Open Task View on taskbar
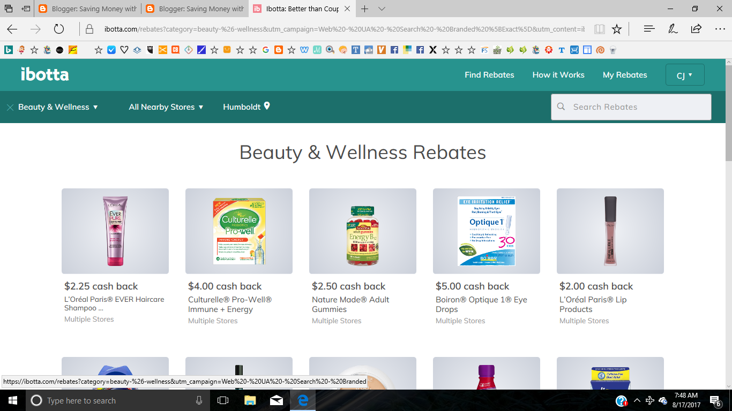This screenshot has width=732, height=411. 223,400
